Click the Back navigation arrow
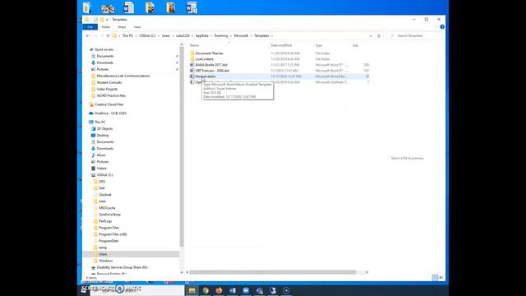The width and height of the screenshot is (526, 296). [x=88, y=36]
